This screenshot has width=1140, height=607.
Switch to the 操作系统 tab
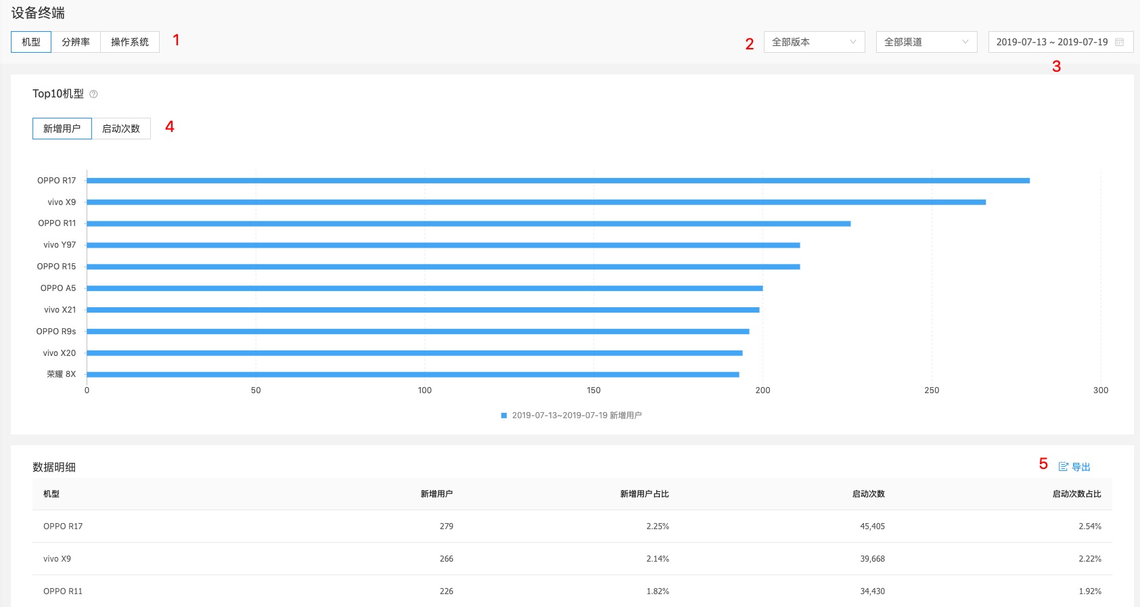click(x=130, y=42)
